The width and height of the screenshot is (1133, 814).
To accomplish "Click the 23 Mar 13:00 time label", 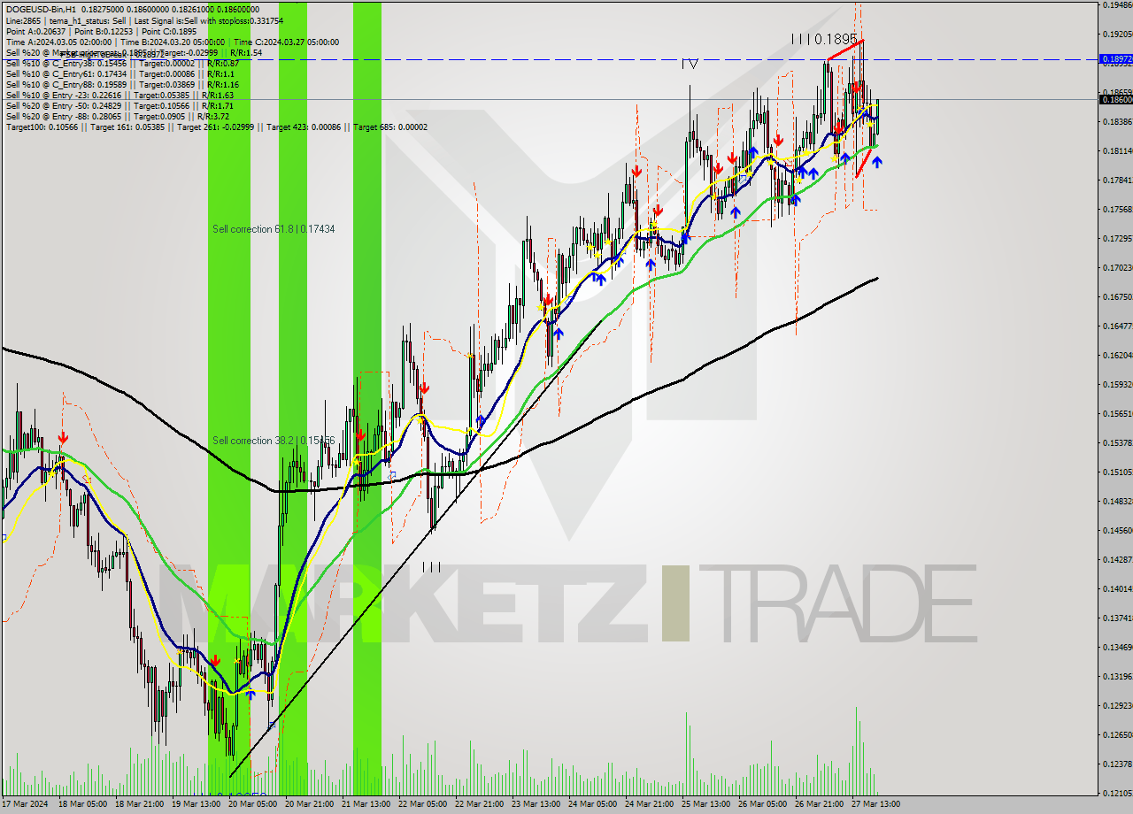I will coord(536,804).
